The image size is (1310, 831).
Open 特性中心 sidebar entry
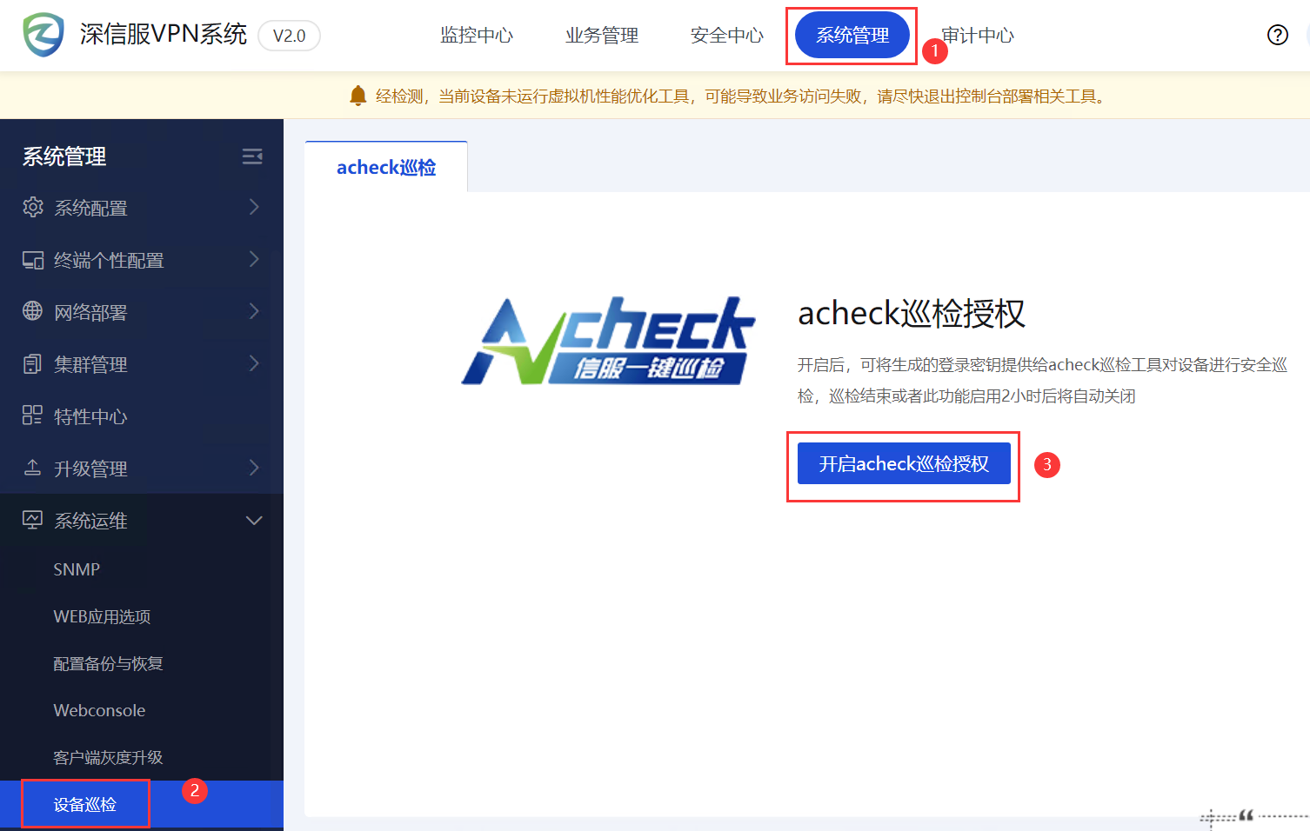point(90,416)
